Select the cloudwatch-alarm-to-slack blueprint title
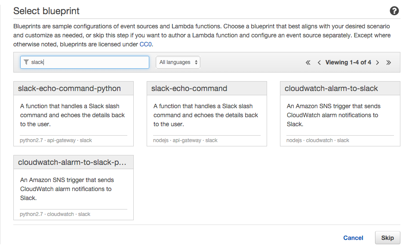The image size is (409, 252). 331,88
